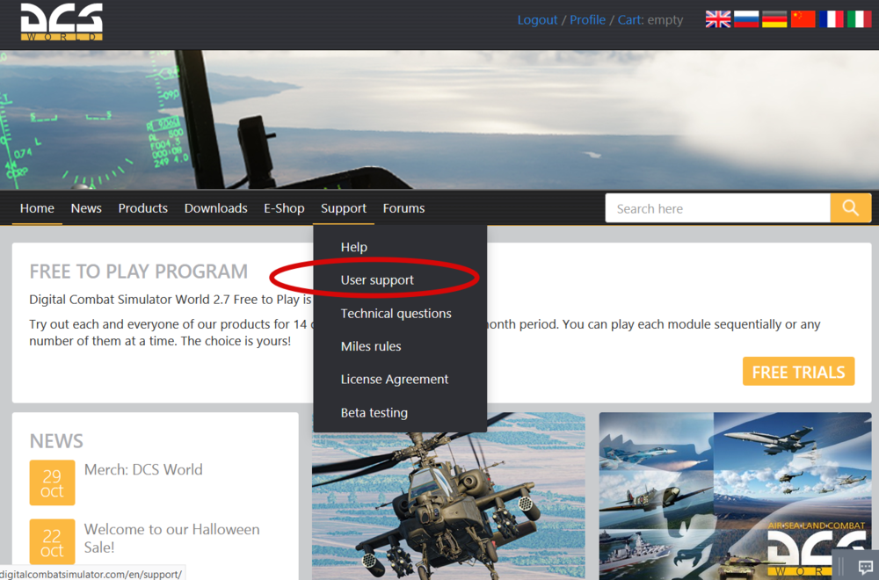Select the Chinese flag language option
This screenshot has height=580, width=879.
click(x=803, y=19)
